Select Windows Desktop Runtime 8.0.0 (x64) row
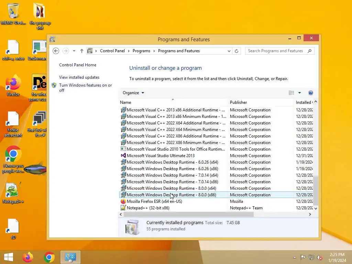Screen dimensions: 352x264 [216, 188]
